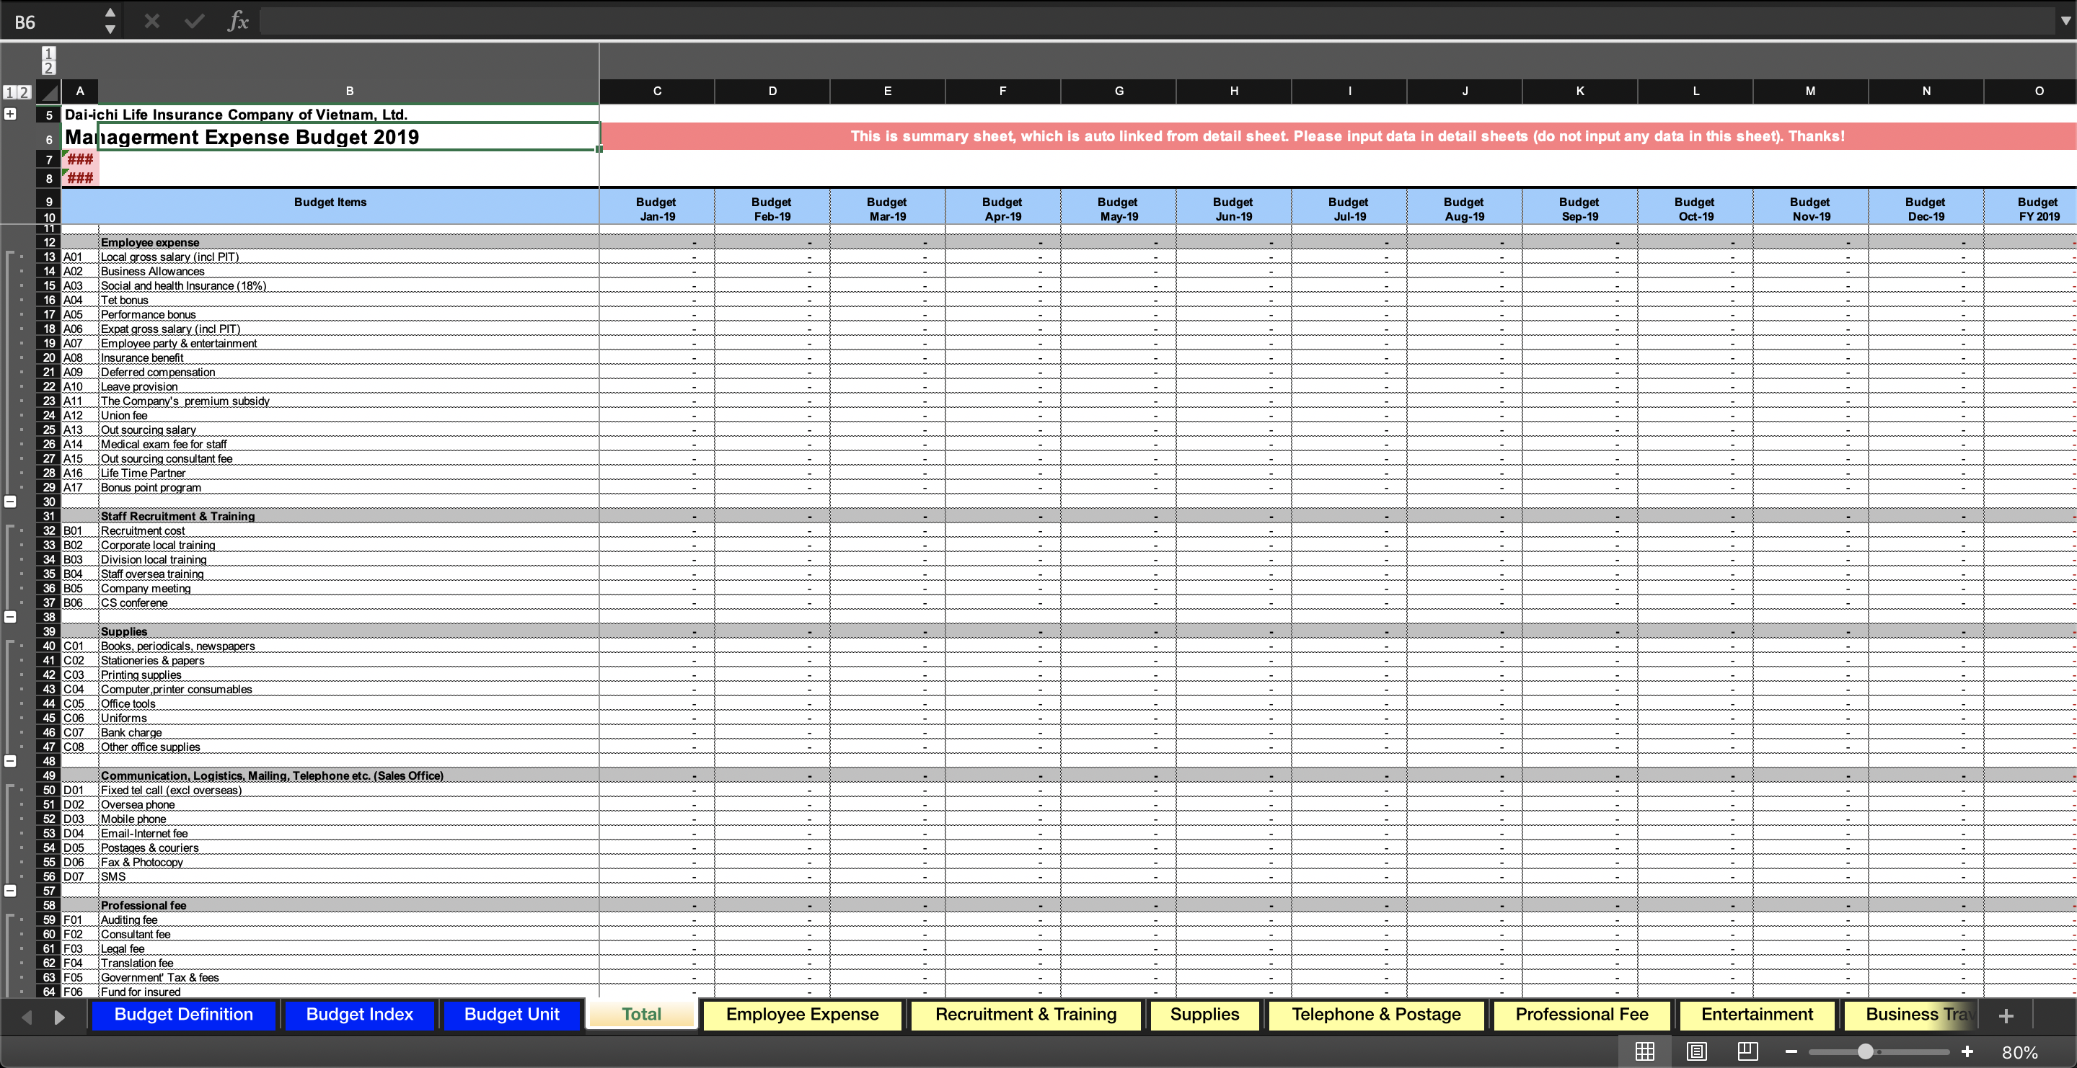This screenshot has height=1068, width=2077.
Task: Expand the formula bar with the arrow
Action: click(x=2065, y=21)
